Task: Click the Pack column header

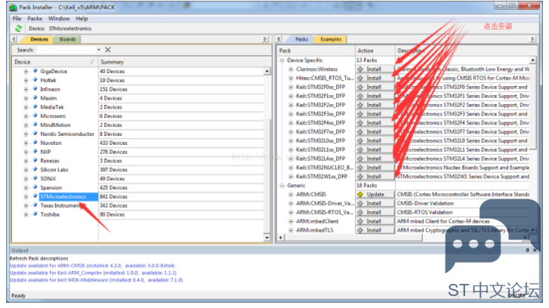Action: [316, 51]
